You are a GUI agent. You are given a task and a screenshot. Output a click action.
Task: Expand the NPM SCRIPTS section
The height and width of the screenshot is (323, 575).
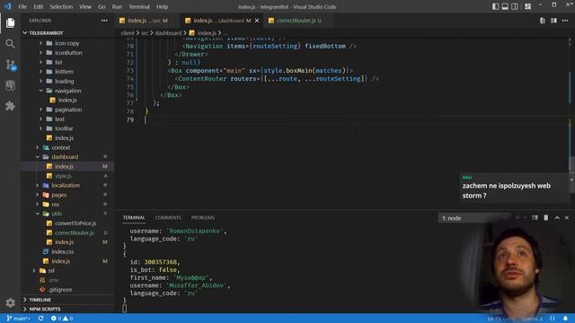68,309
